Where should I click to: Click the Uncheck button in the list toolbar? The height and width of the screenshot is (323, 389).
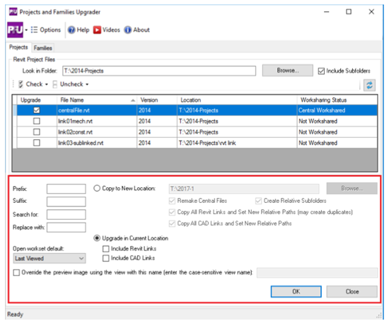pos(68,84)
